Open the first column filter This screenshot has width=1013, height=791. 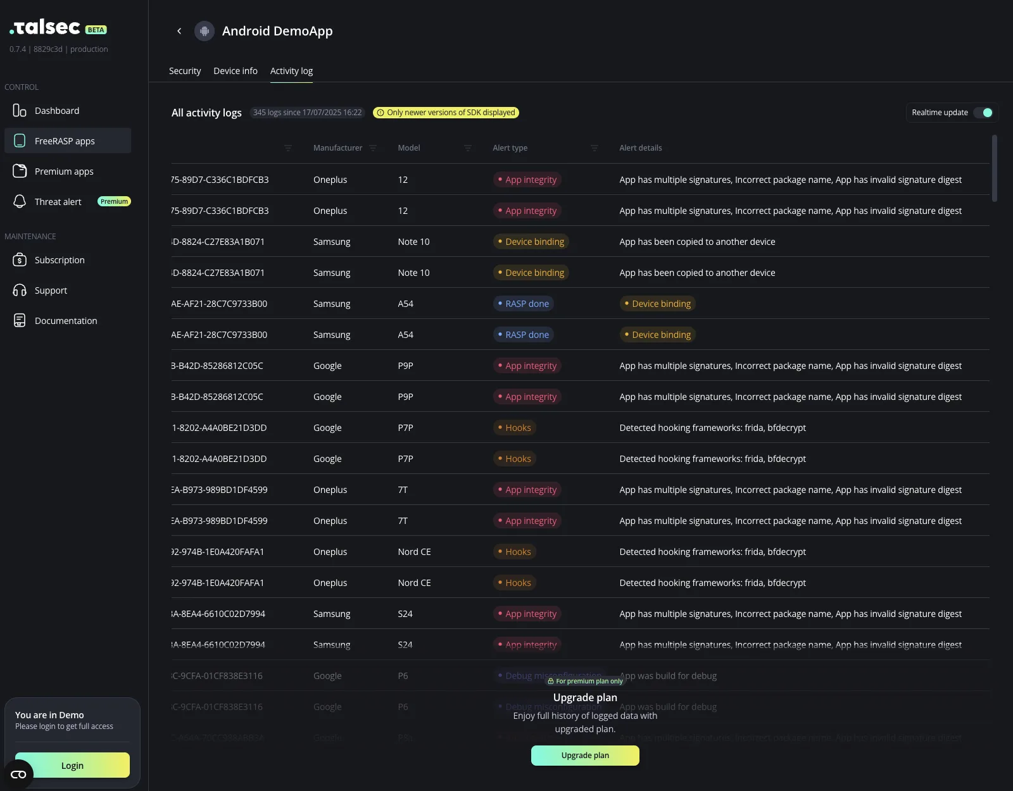tap(288, 148)
